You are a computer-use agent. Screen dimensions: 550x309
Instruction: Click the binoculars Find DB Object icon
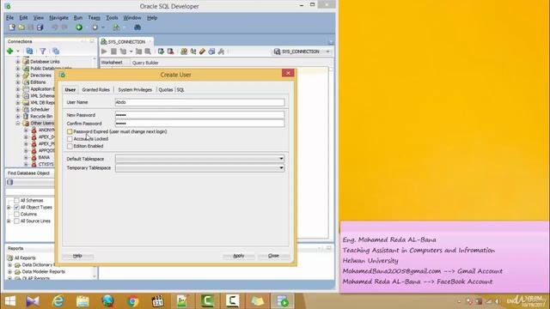[x=137, y=27]
